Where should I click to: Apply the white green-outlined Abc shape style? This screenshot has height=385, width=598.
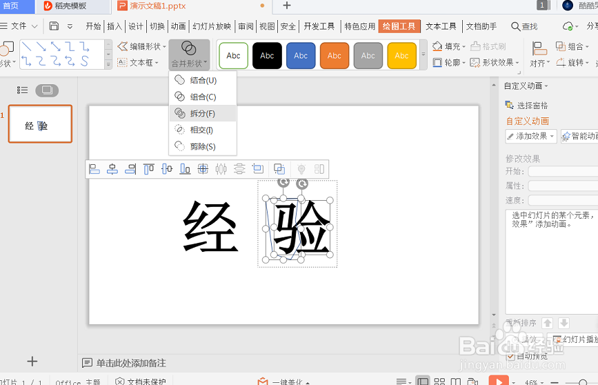pos(233,56)
